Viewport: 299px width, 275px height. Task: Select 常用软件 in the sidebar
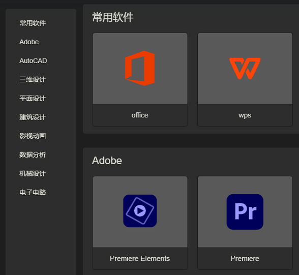(33, 23)
